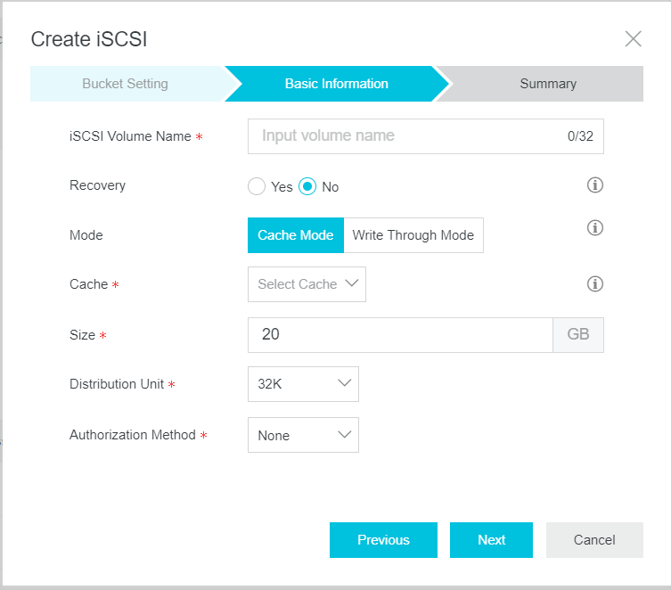This screenshot has height=590, width=671.
Task: Click the GB unit label
Action: point(578,334)
